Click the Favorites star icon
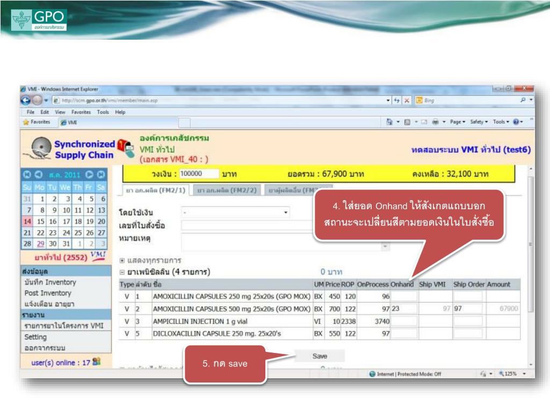The height and width of the screenshot is (412, 550). [x=26, y=122]
